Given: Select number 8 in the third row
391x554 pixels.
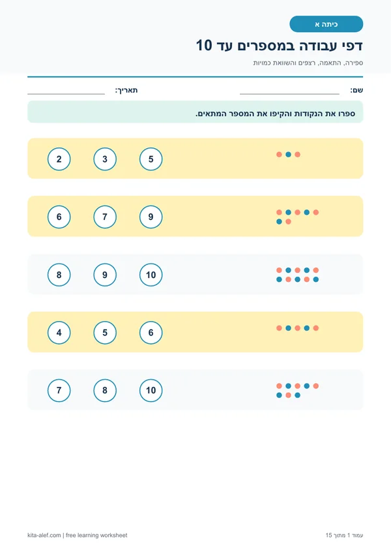Looking at the screenshot, I should pos(59,275).
